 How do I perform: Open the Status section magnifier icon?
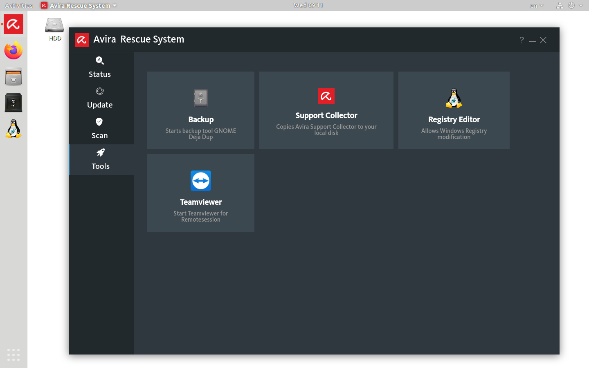(x=99, y=61)
